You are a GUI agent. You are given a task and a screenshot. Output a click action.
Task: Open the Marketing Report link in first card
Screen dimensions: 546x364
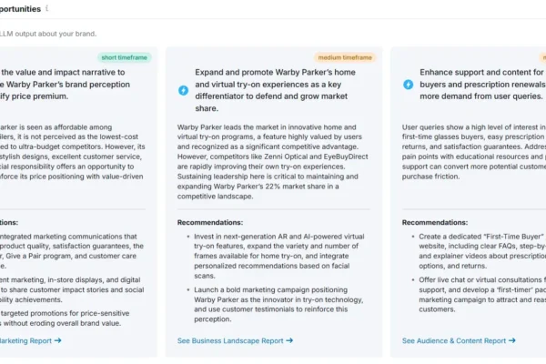pyautogui.click(x=25, y=340)
